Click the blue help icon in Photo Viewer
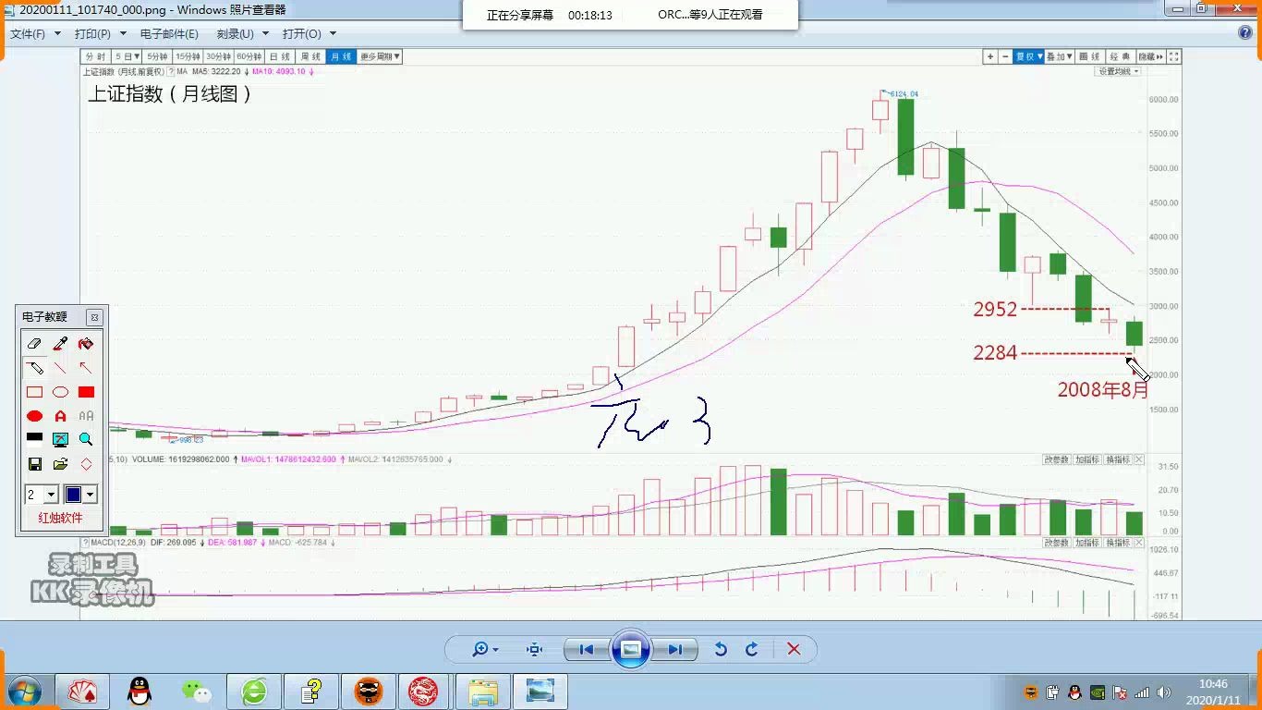Image resolution: width=1262 pixels, height=710 pixels. [x=1245, y=33]
